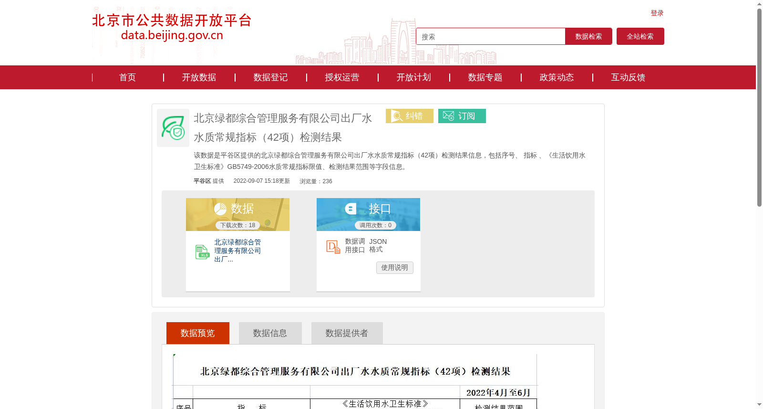Click the 下载次数：18 badge
This screenshot has height=409, width=763.
[237, 225]
